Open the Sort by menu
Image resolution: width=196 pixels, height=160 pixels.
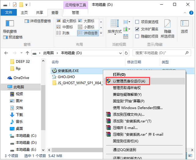115,27
